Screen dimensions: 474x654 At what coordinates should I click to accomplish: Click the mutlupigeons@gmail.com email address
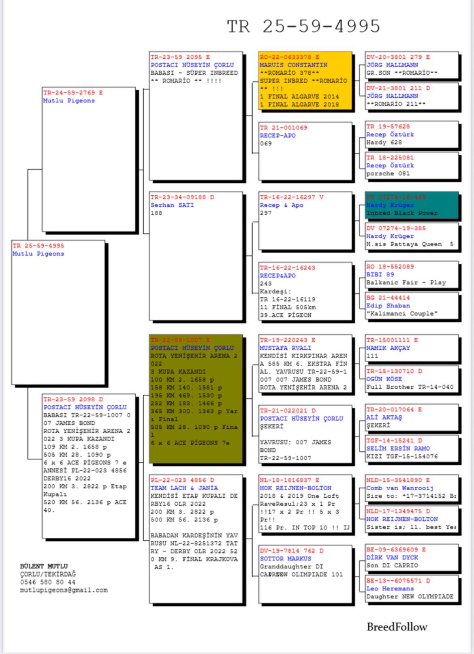coord(64,590)
